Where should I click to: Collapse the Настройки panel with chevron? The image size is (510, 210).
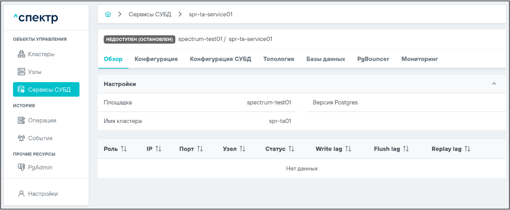coord(494,84)
